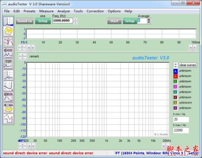Viewport: 202px width, 158px height.
Task: Select the speaker with band-pass curve icon
Action: pyautogui.click(x=8, y=96)
